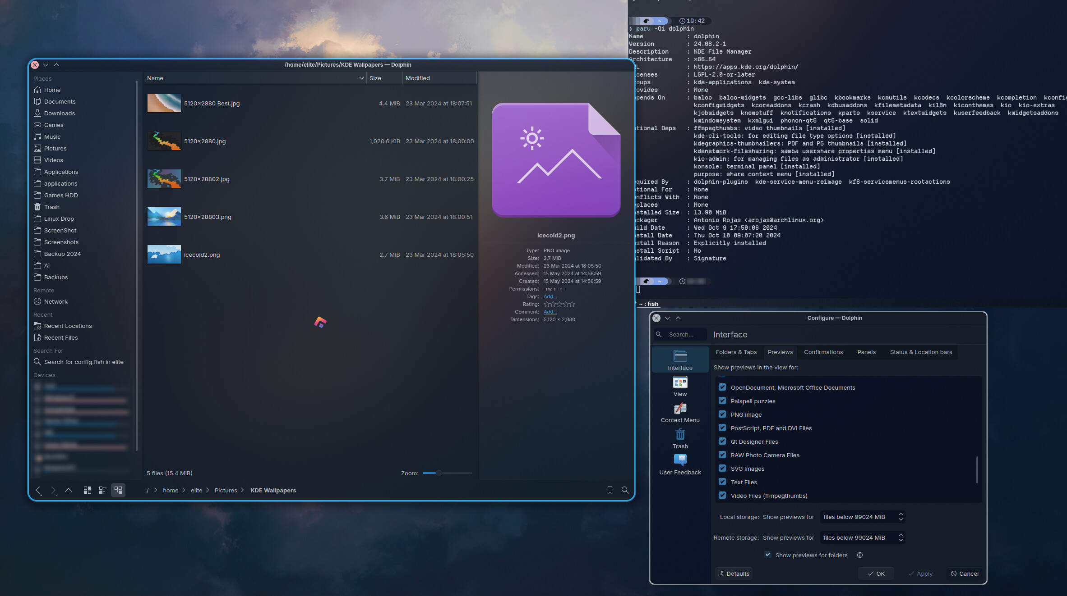Switch to Previews tab
Viewport: 1067px width, 596px height.
pos(780,352)
